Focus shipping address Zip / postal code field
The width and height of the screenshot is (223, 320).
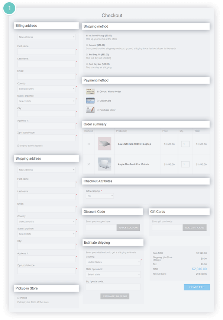(x=46, y=271)
